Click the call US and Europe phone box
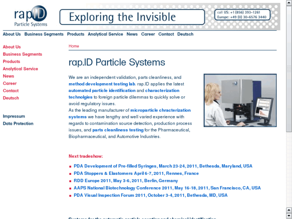 242,15
